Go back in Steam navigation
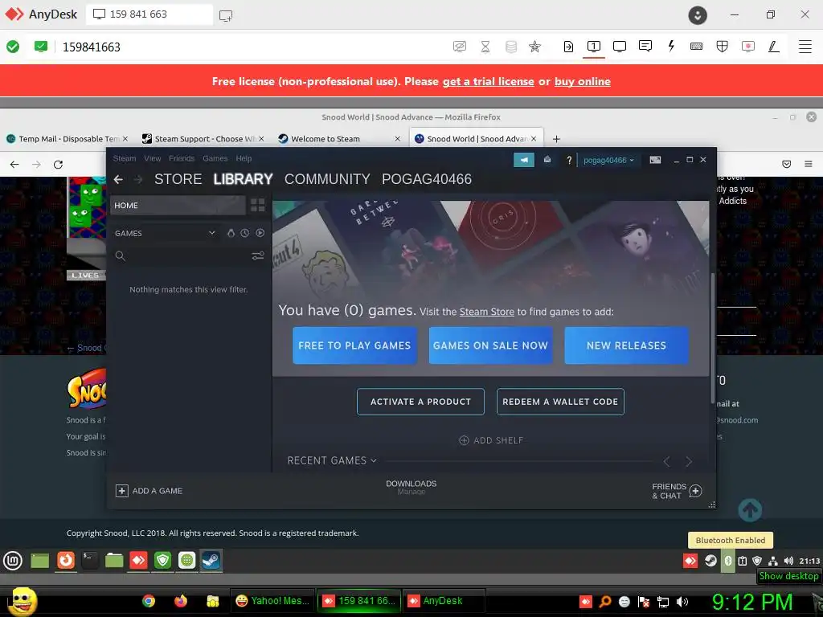 point(118,179)
